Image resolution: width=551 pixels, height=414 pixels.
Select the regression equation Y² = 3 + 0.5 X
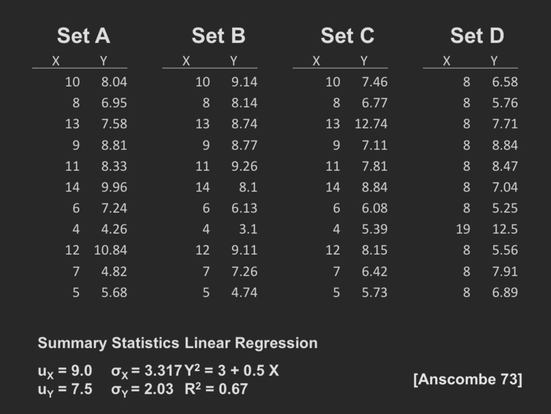(232, 371)
